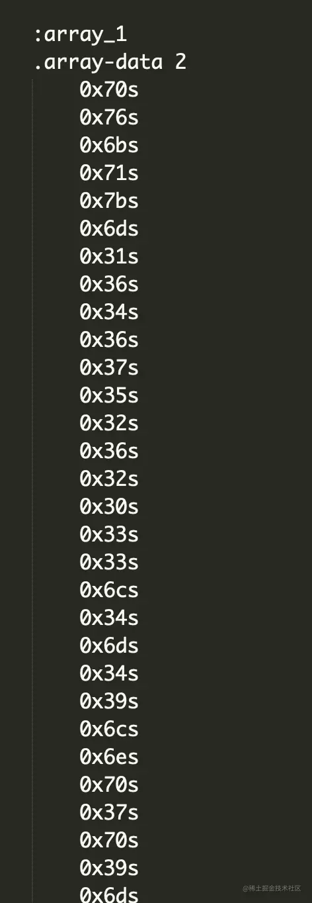Select the 0x6bs entry
Image resolution: width=312 pixels, height=903 pixels.
pos(109,146)
